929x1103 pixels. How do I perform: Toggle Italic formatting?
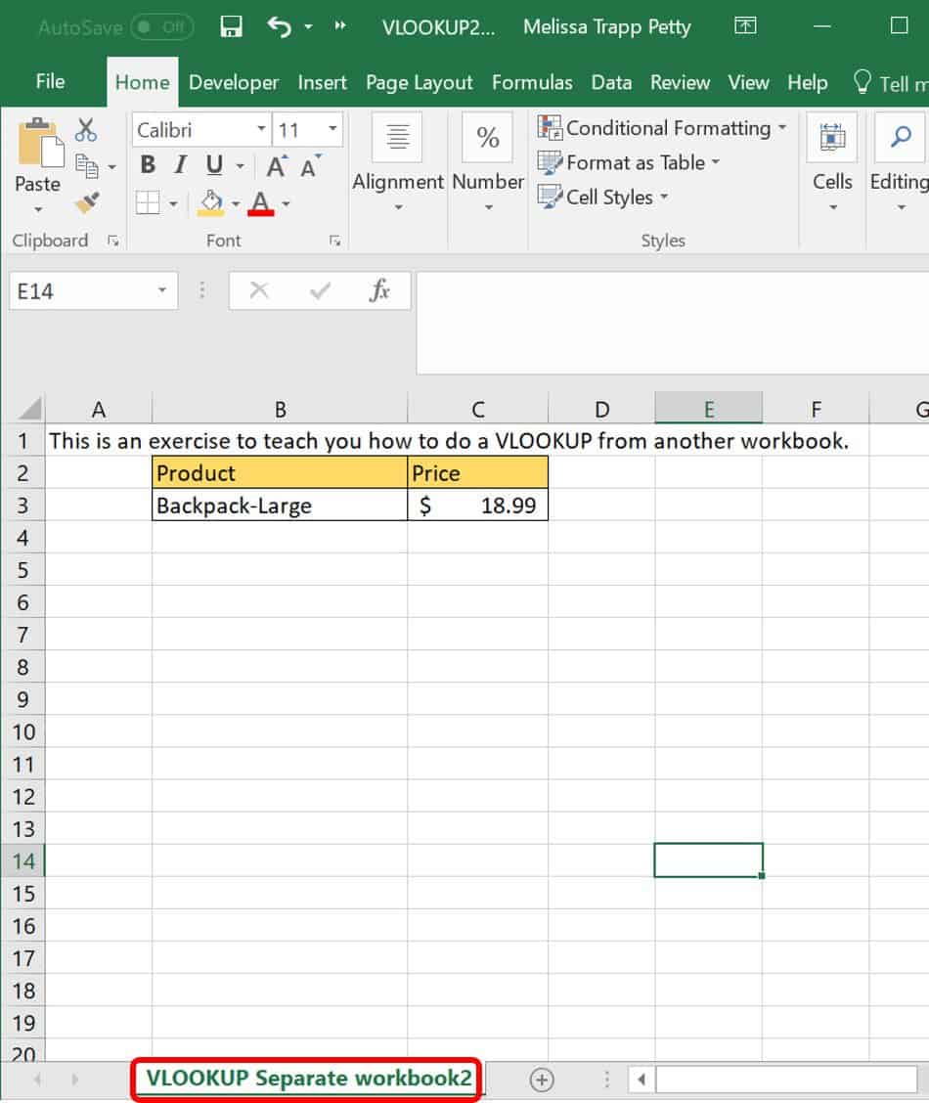pos(180,165)
